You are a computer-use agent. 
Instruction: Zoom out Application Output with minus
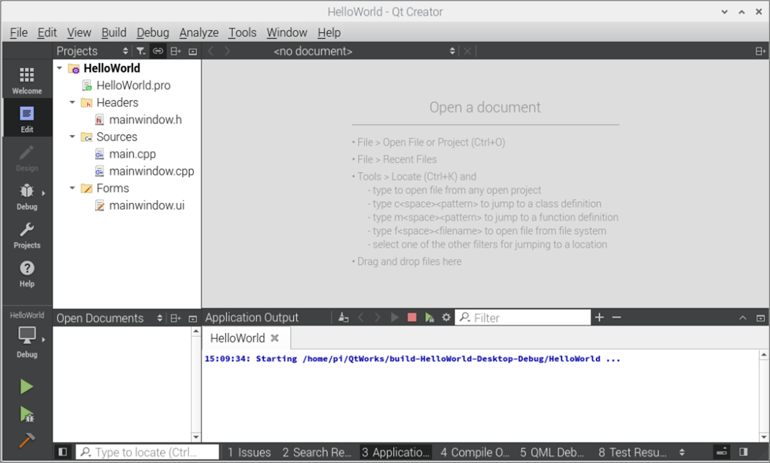click(x=617, y=318)
